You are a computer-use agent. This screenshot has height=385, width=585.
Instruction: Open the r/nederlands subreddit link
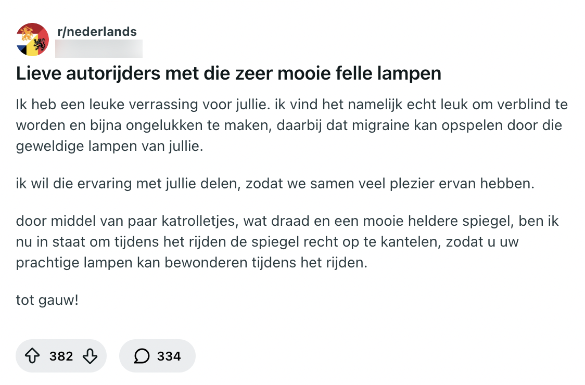point(97,32)
